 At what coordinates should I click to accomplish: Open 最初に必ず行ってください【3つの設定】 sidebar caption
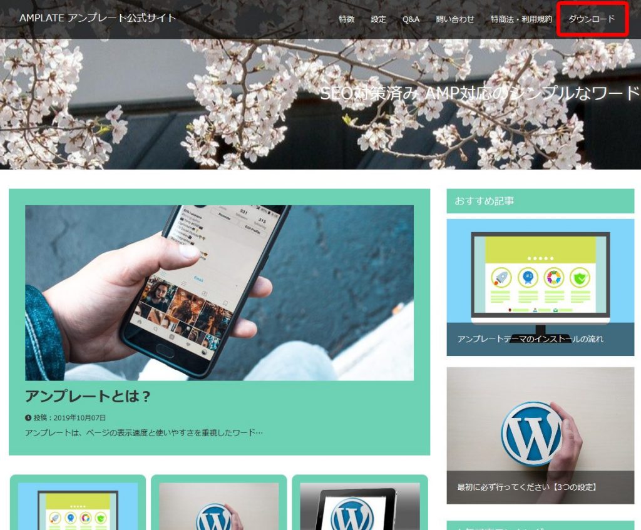526,486
